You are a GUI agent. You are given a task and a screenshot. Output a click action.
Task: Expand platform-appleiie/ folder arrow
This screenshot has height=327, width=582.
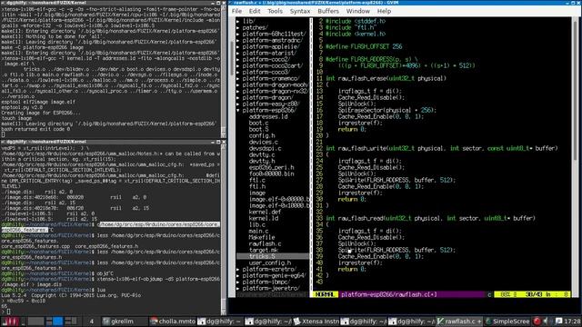click(x=238, y=46)
